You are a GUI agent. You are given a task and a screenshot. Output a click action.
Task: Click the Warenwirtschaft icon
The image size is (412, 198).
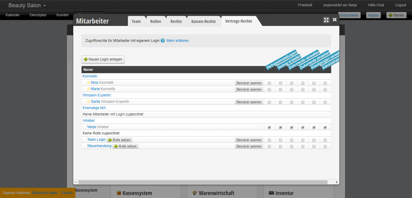click(195, 193)
